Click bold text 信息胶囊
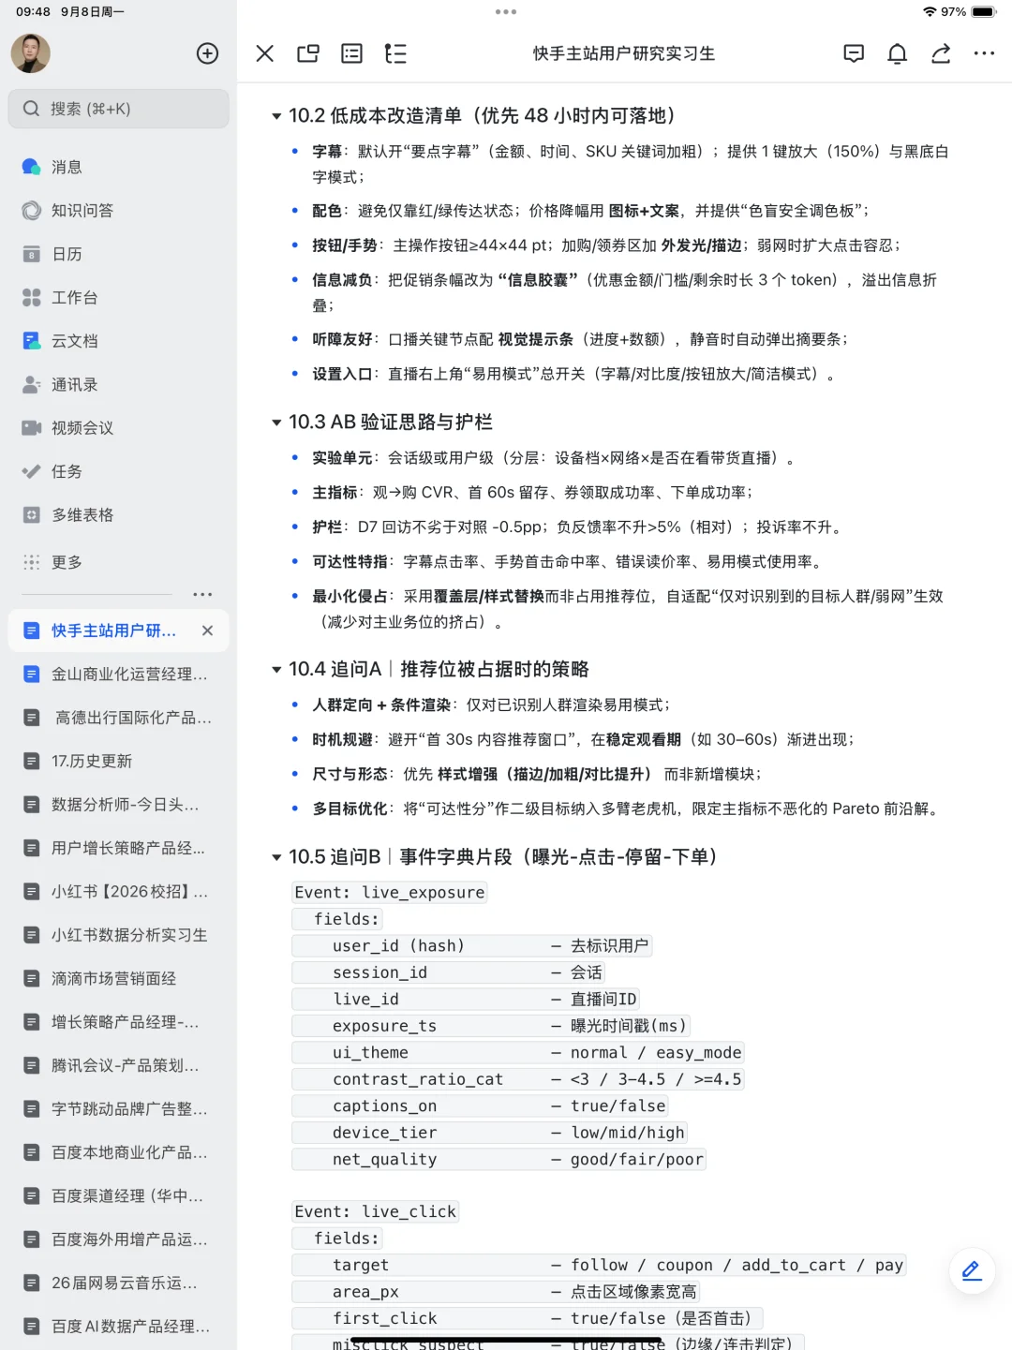Screen dimensions: 1012x1350 click(x=538, y=280)
